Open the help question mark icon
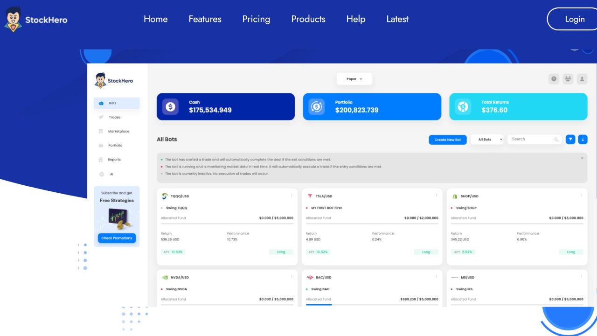 (x=554, y=79)
